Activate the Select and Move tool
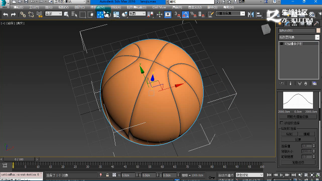Image resolution: width=322 pixels, height=181 pixels. 100,15
